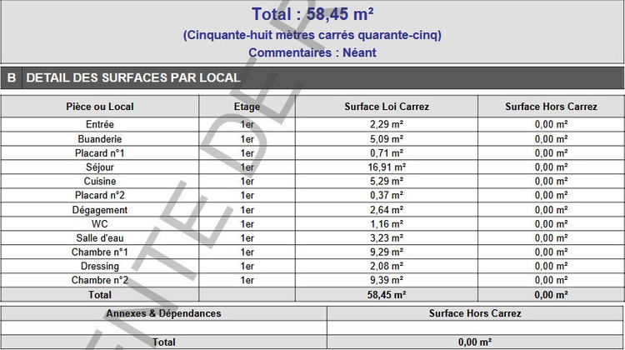Viewport: 625px width, 350px height.
Task: Click the Total 58,45 m² heading
Action: 312,14
